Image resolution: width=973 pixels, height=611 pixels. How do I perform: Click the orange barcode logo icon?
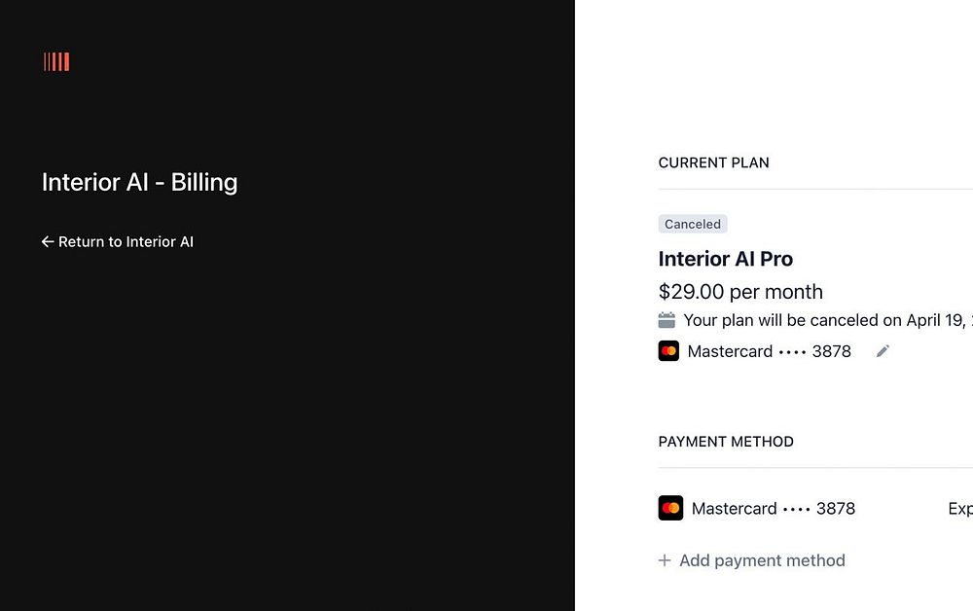coord(56,62)
